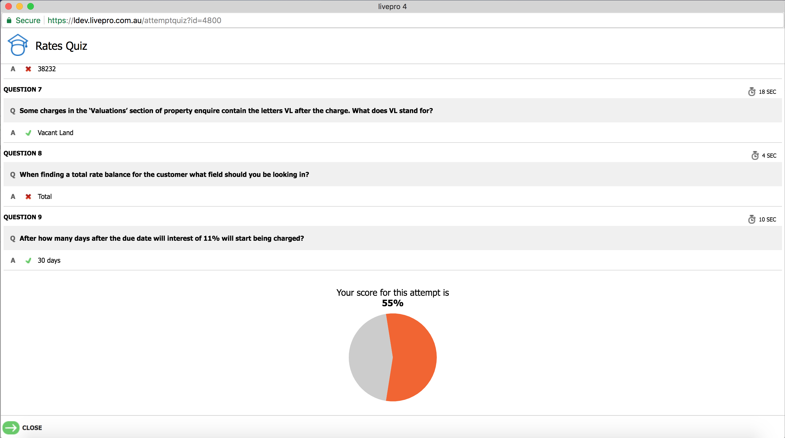Click the Rates Quiz heading
This screenshot has height=438, width=785.
(x=61, y=46)
